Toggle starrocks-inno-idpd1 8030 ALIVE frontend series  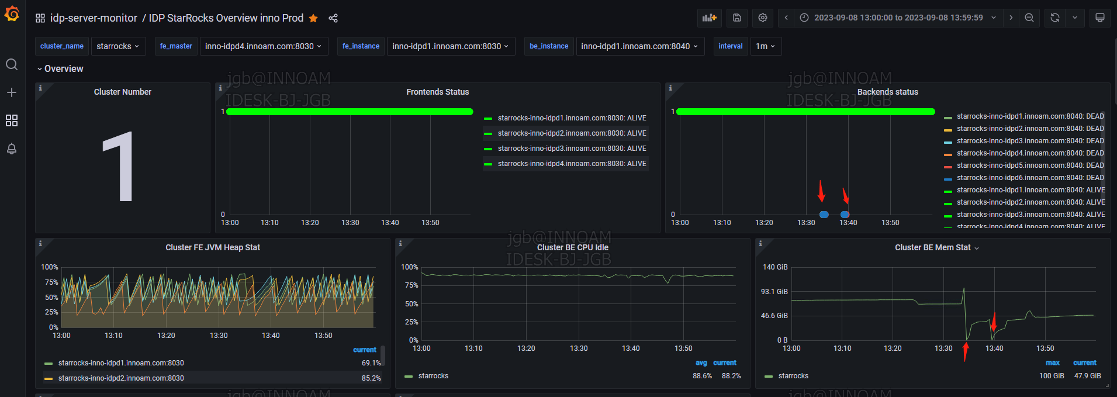(572, 118)
